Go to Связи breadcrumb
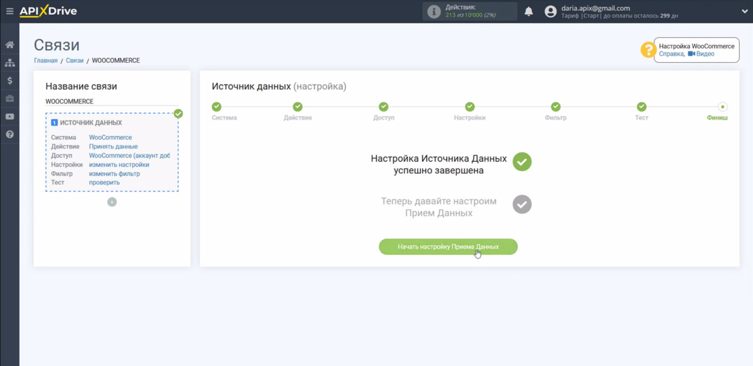This screenshot has width=753, height=366. coord(75,60)
